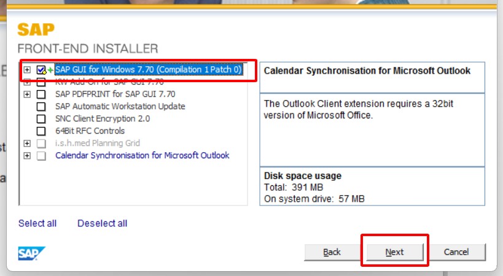Click the Deselect all link
Image resolution: width=503 pixels, height=276 pixels.
click(102, 223)
